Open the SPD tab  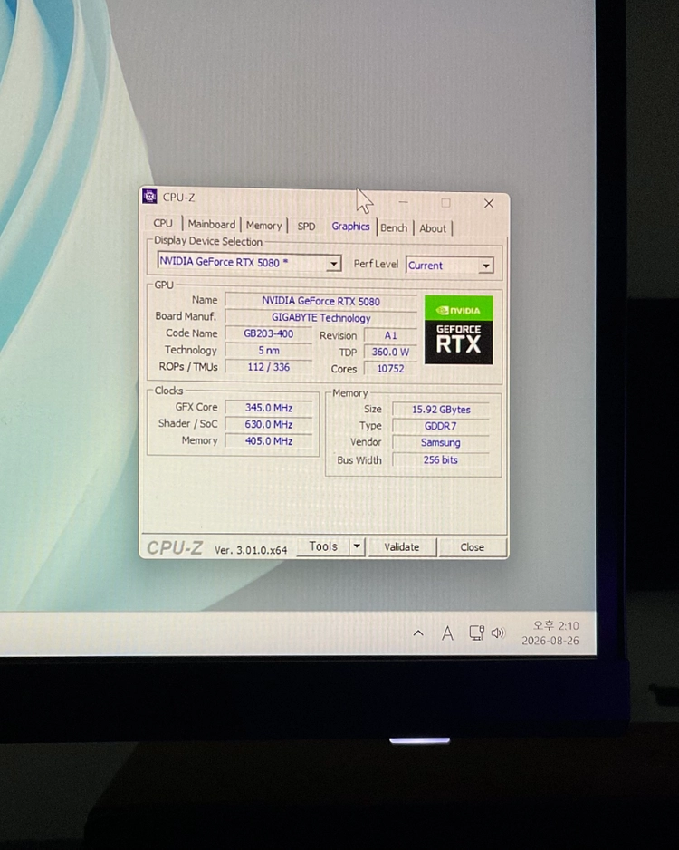point(306,226)
